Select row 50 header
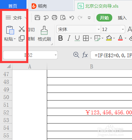The width and height of the screenshot is (132, 140). [6, 97]
